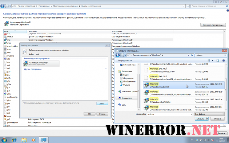Click Программы breadcrumb
This screenshot has height=143, width=229.
[44, 6]
